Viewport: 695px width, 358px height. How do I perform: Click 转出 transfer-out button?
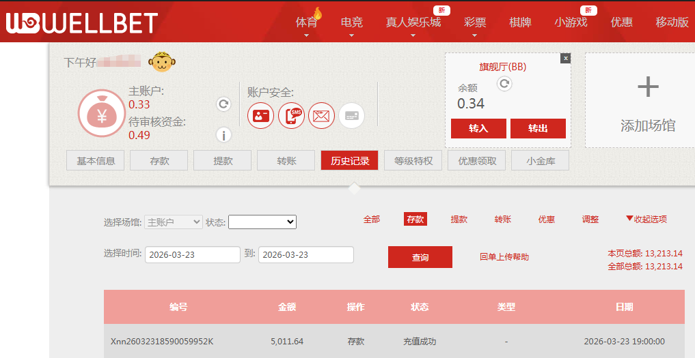pyautogui.click(x=538, y=128)
